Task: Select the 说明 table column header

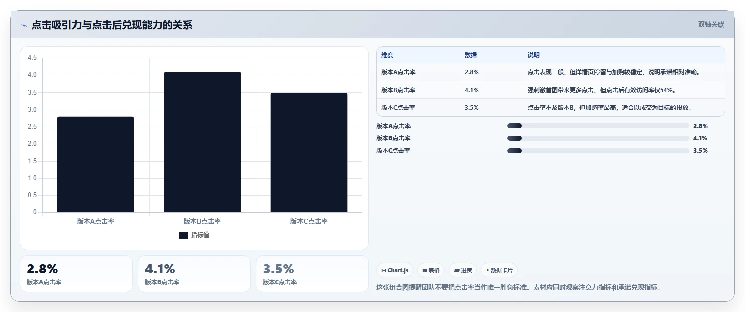Action: click(534, 55)
